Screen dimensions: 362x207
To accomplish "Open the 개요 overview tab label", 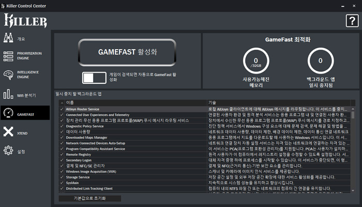I will 21,39.
